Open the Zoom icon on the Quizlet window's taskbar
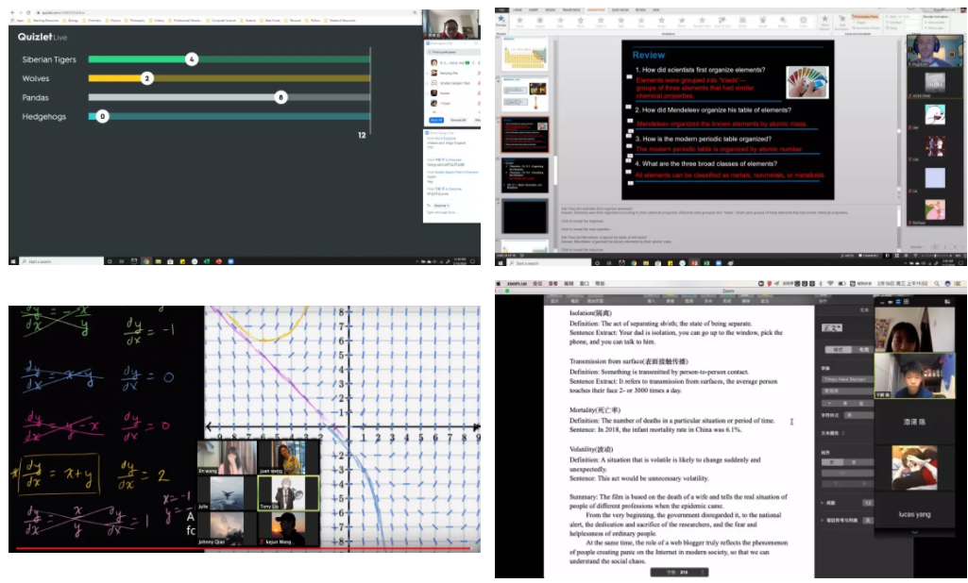 (230, 261)
